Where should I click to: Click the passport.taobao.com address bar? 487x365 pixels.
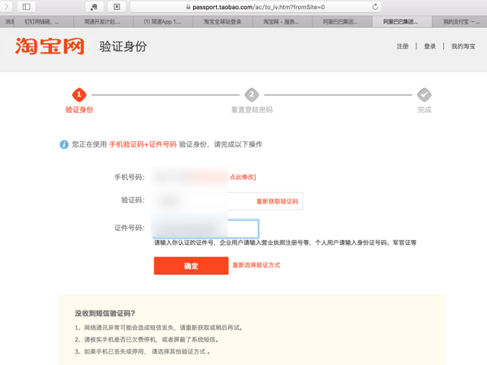(x=256, y=6)
